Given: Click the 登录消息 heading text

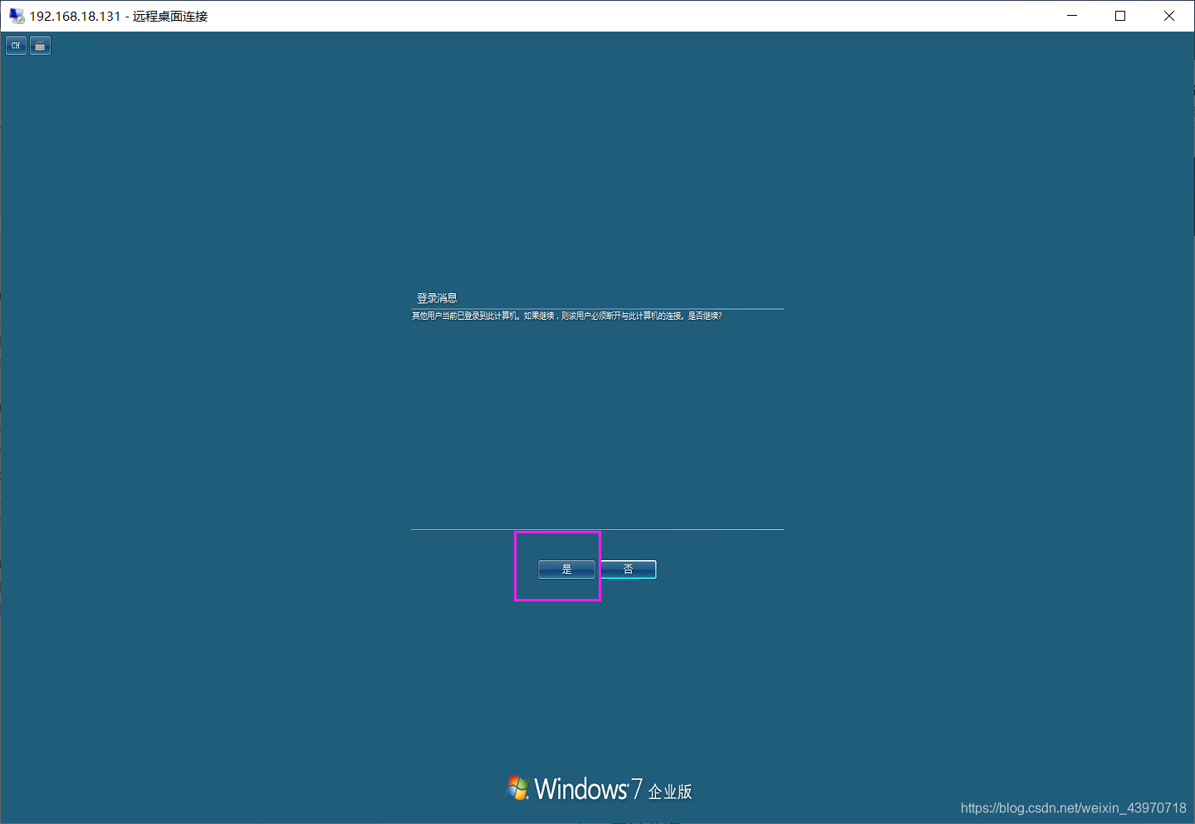Looking at the screenshot, I should point(437,298).
